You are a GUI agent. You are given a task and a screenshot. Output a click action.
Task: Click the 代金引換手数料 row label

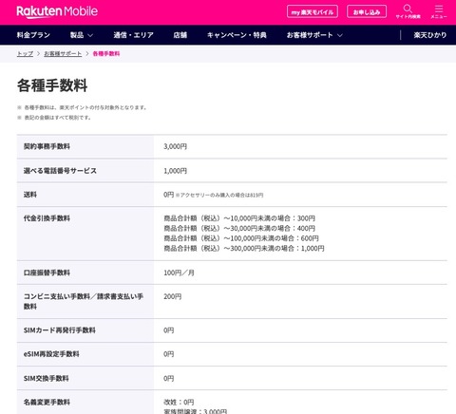(47, 218)
